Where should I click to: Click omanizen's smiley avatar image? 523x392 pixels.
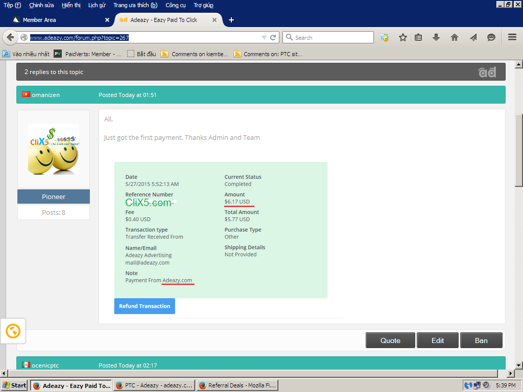[53, 149]
